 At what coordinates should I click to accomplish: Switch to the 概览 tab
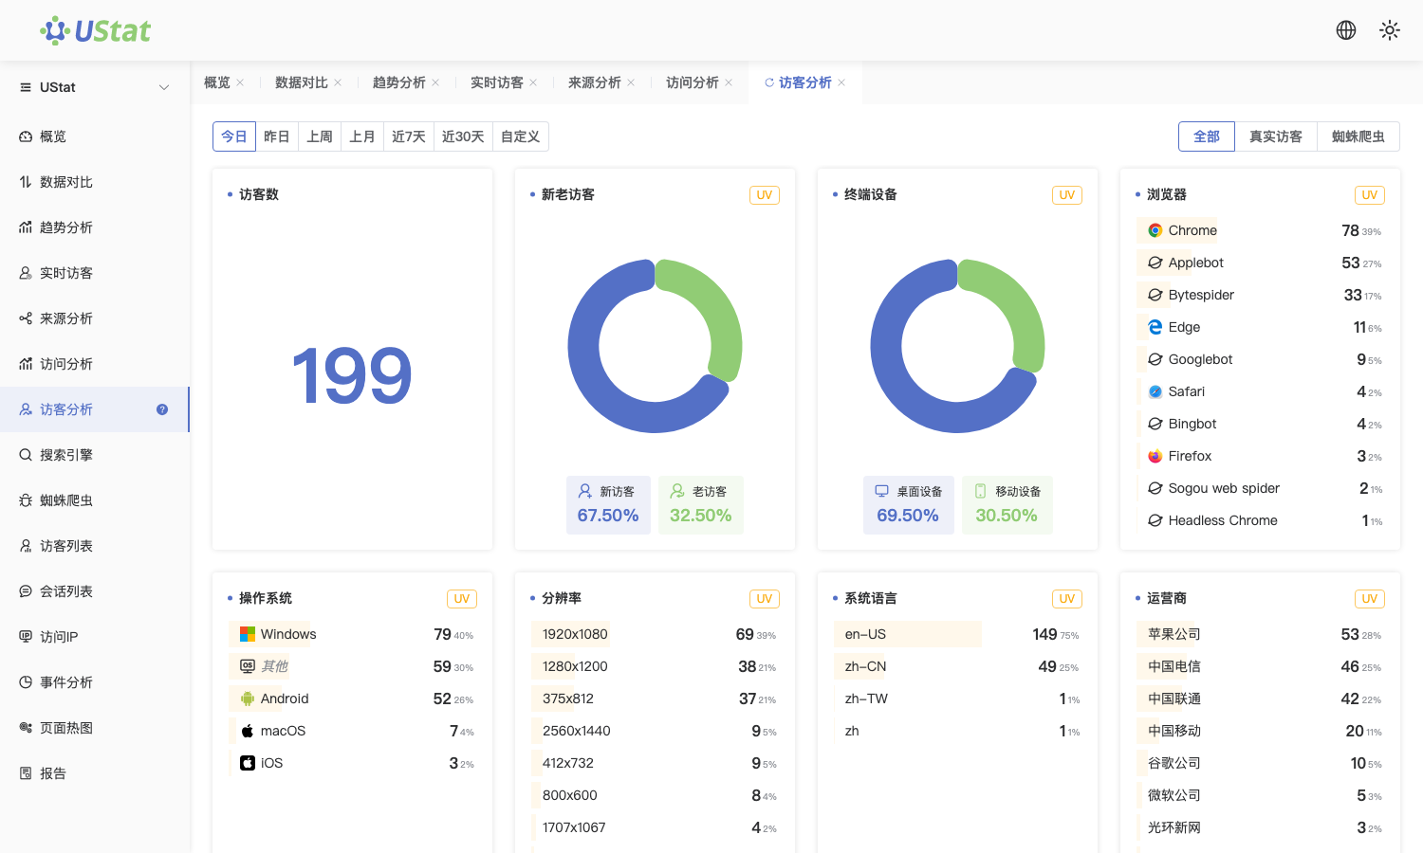217,82
